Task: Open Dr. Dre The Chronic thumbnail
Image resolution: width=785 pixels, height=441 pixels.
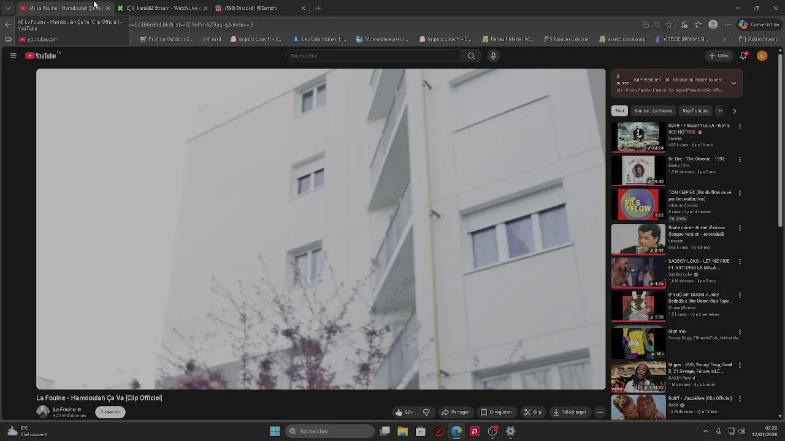Action: tap(638, 170)
